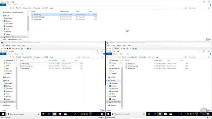Open Edge browser in left VM taskbar
212x119 pixels.
tap(49, 114)
